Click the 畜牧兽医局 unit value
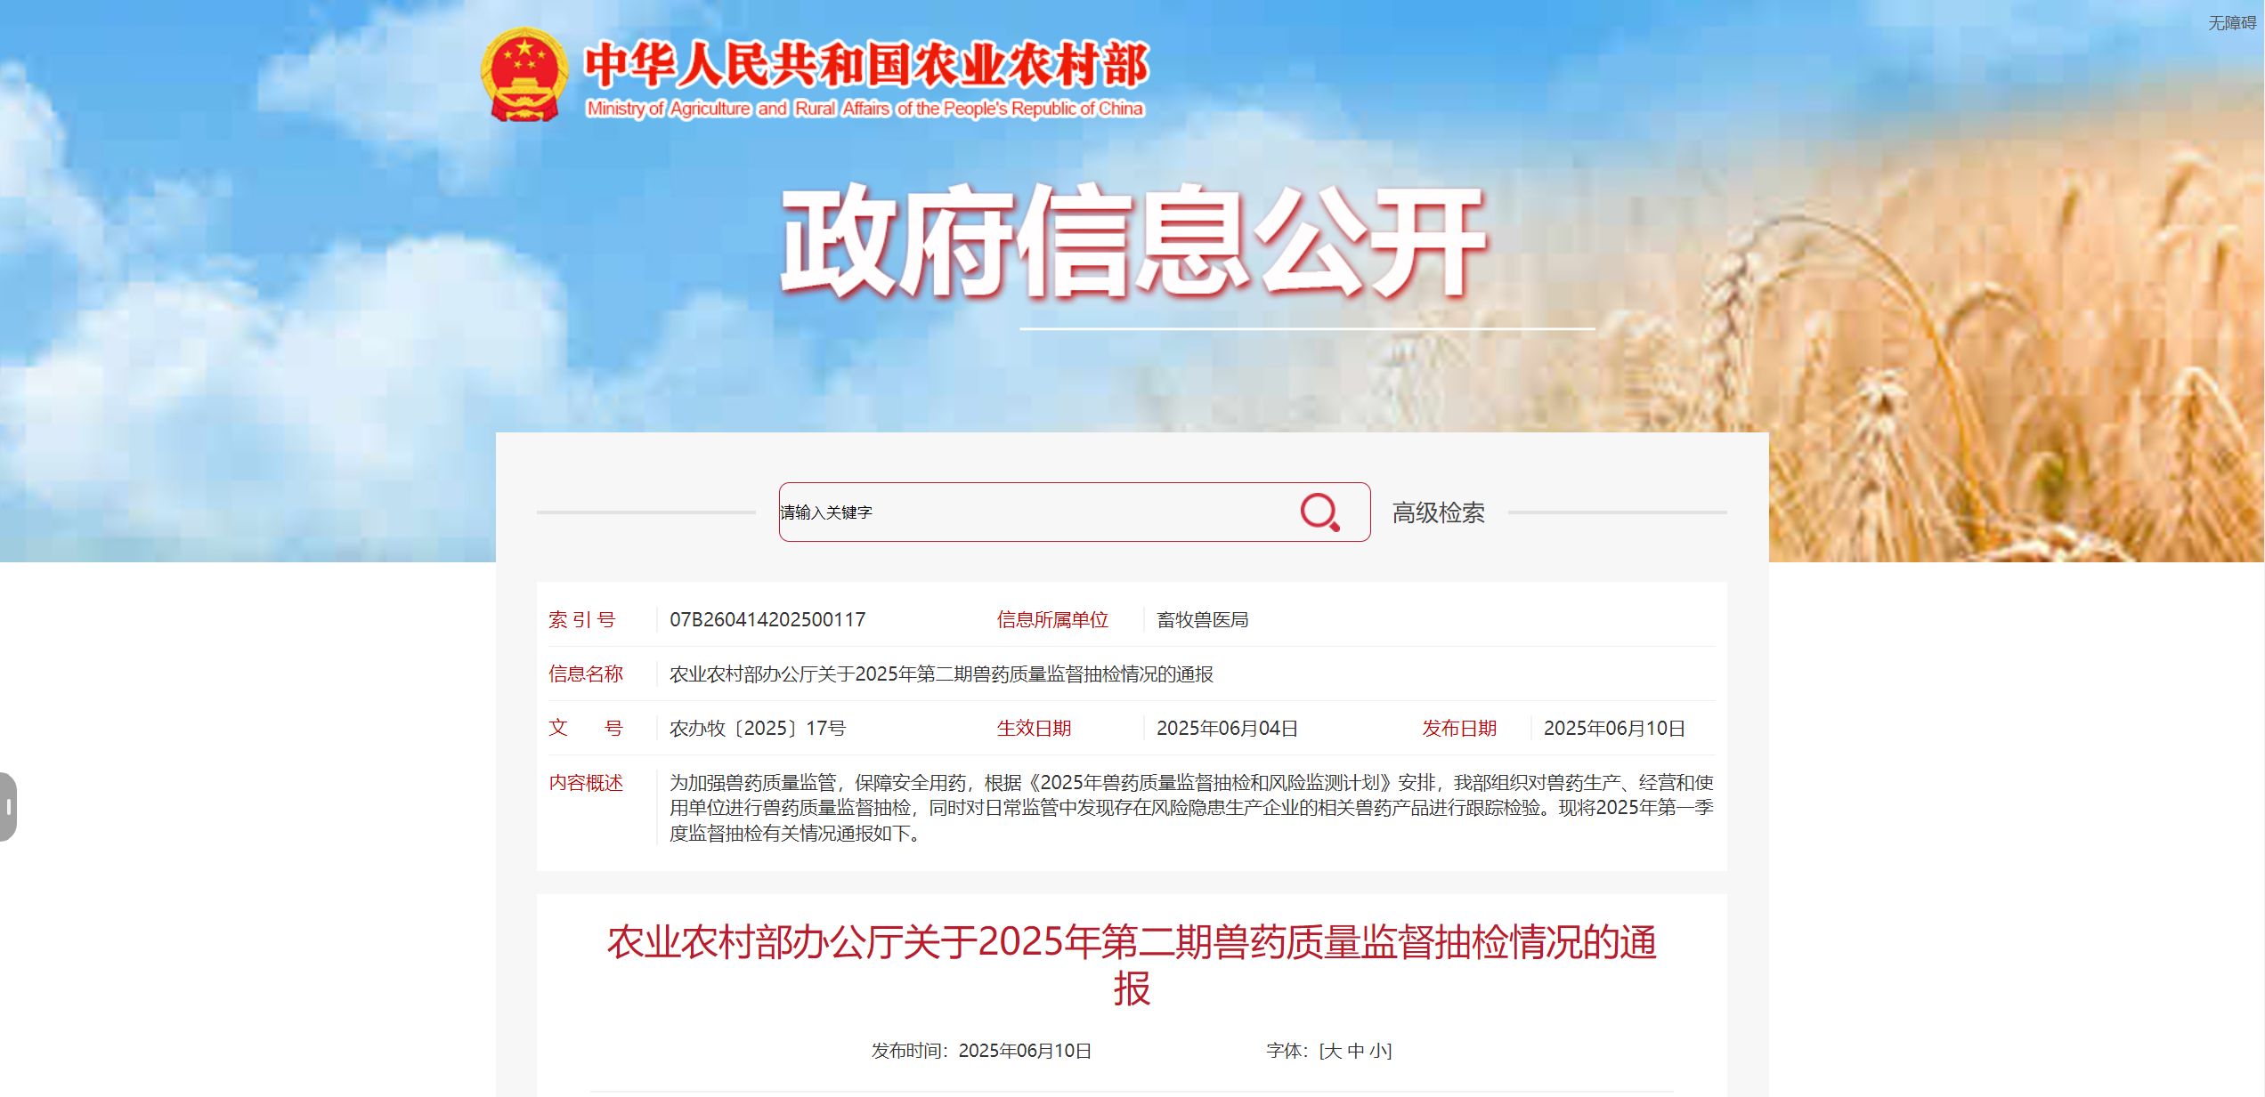 tap(1202, 619)
